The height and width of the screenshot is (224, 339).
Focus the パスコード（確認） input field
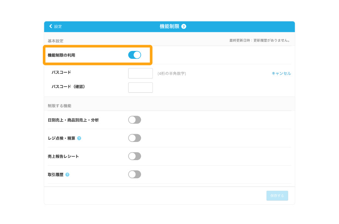[x=141, y=88]
